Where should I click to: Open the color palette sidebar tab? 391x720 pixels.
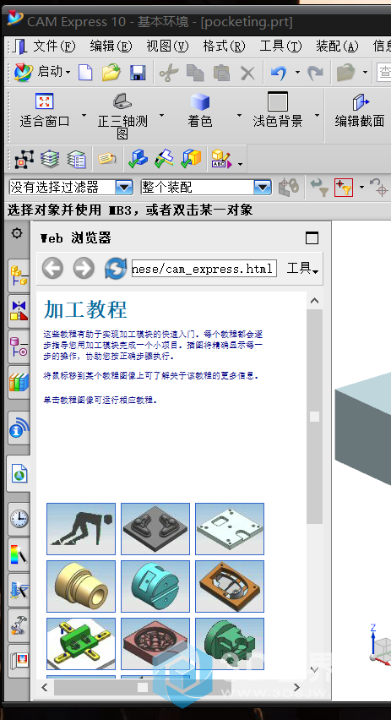tap(19, 554)
